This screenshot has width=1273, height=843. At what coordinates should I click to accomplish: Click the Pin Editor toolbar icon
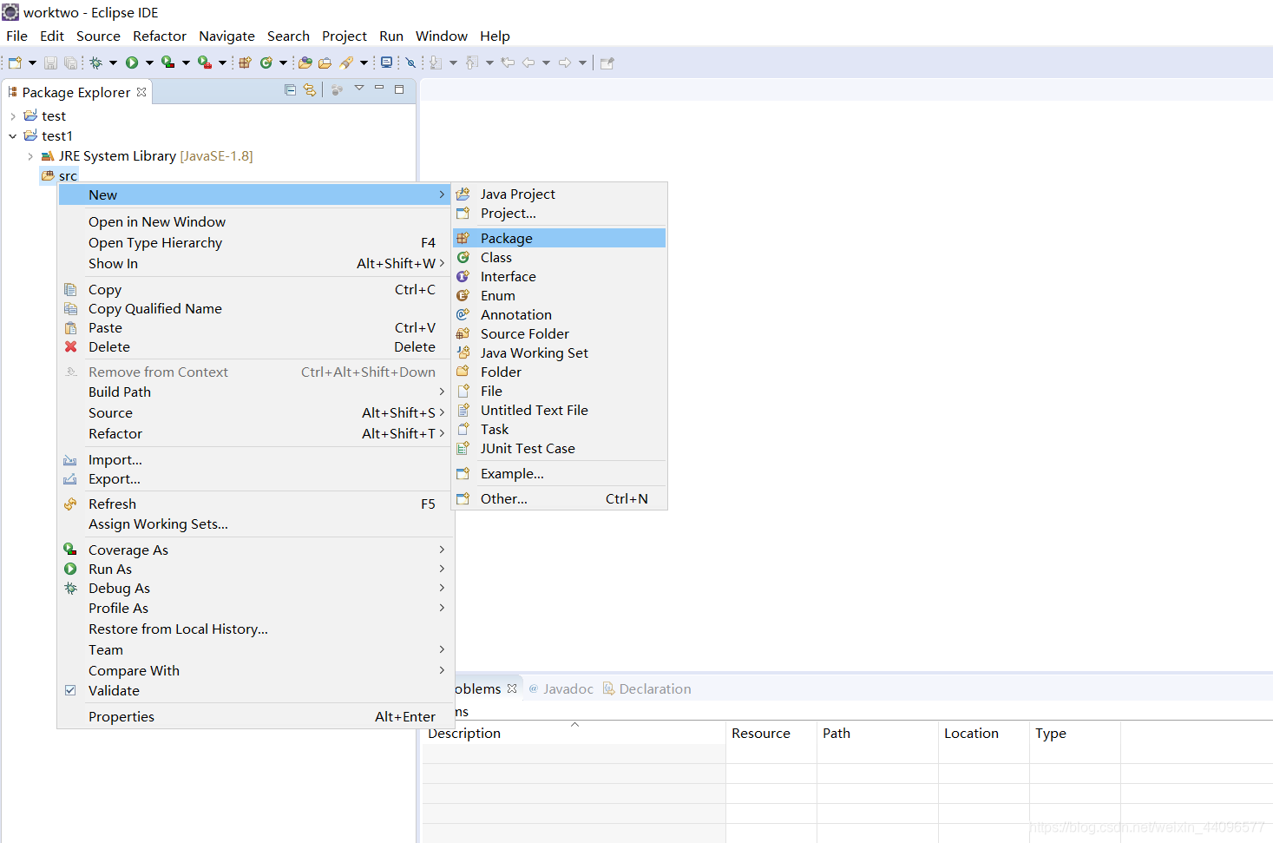pyautogui.click(x=607, y=63)
